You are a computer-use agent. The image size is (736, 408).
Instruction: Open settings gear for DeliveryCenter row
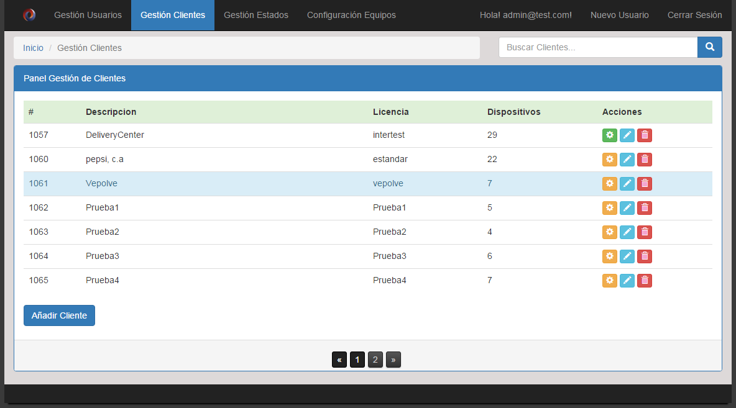(x=609, y=135)
